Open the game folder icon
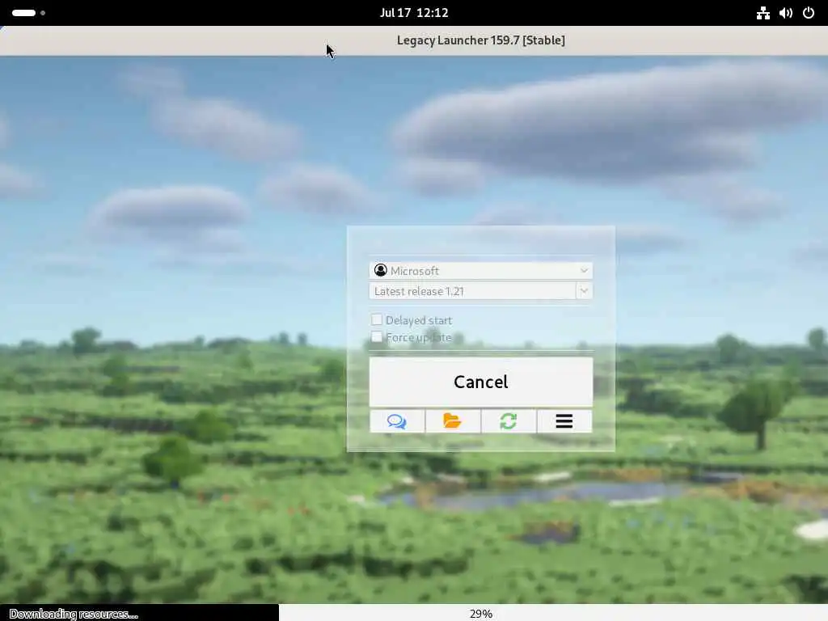Image resolution: width=828 pixels, height=621 pixels. point(453,421)
